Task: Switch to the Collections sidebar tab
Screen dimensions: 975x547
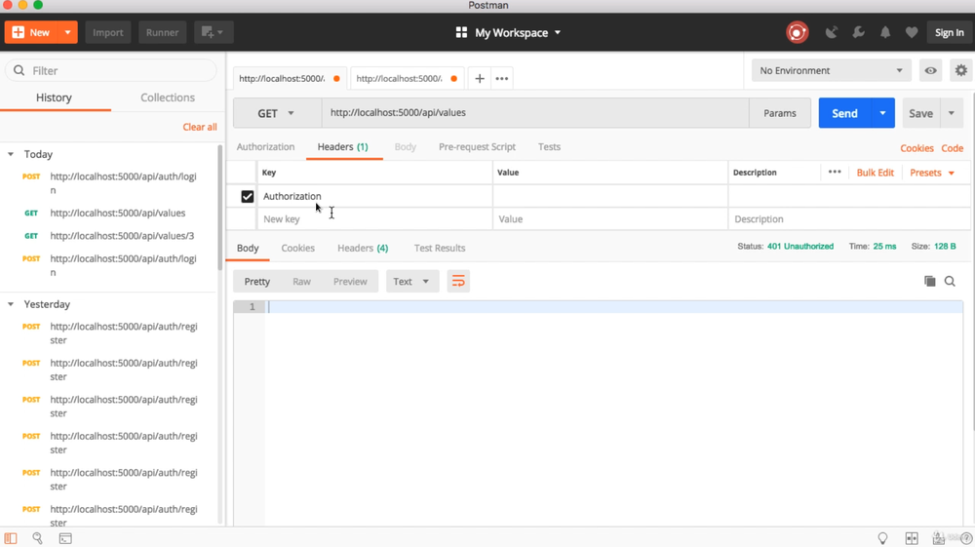Action: click(168, 98)
